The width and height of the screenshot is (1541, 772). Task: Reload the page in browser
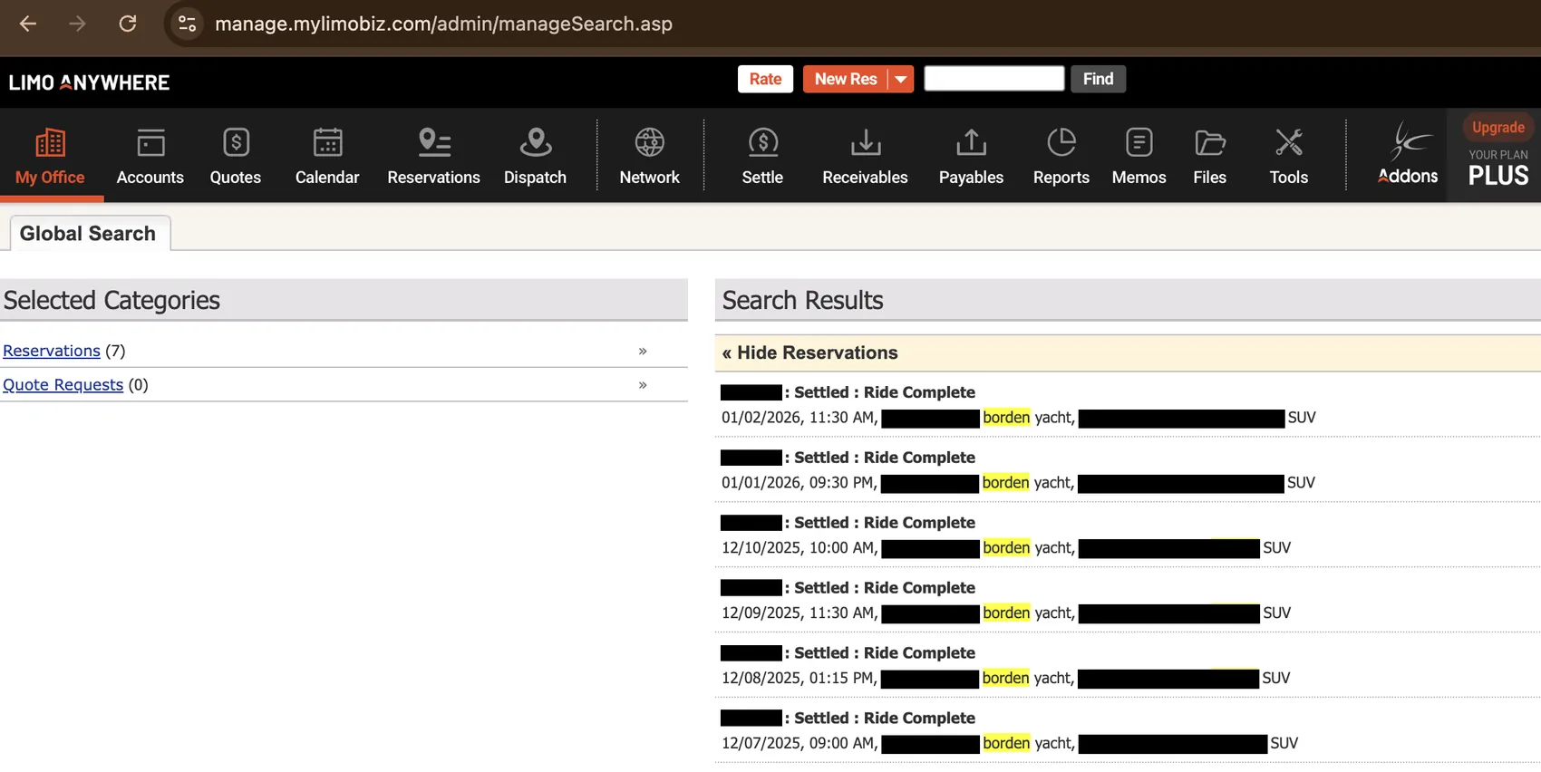tap(128, 24)
